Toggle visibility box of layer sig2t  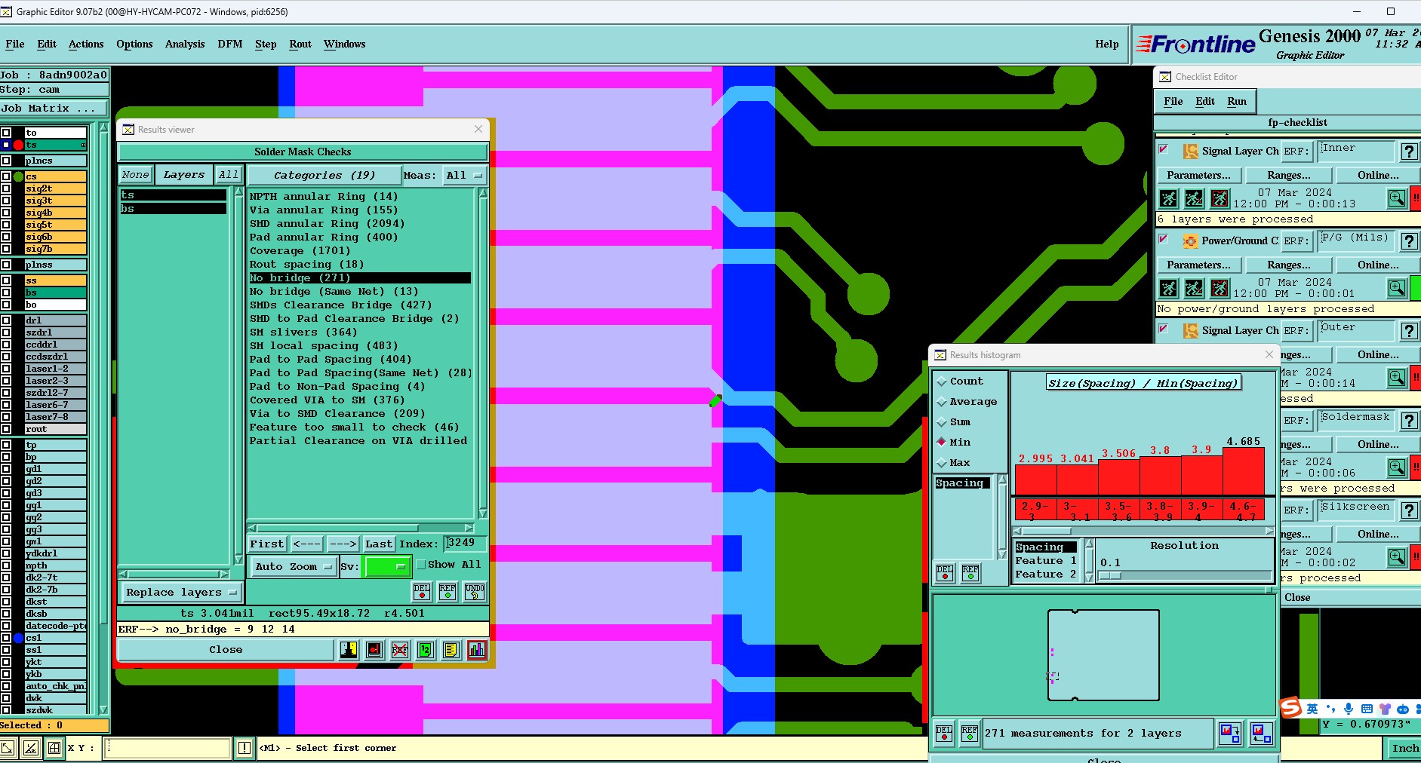[6, 188]
